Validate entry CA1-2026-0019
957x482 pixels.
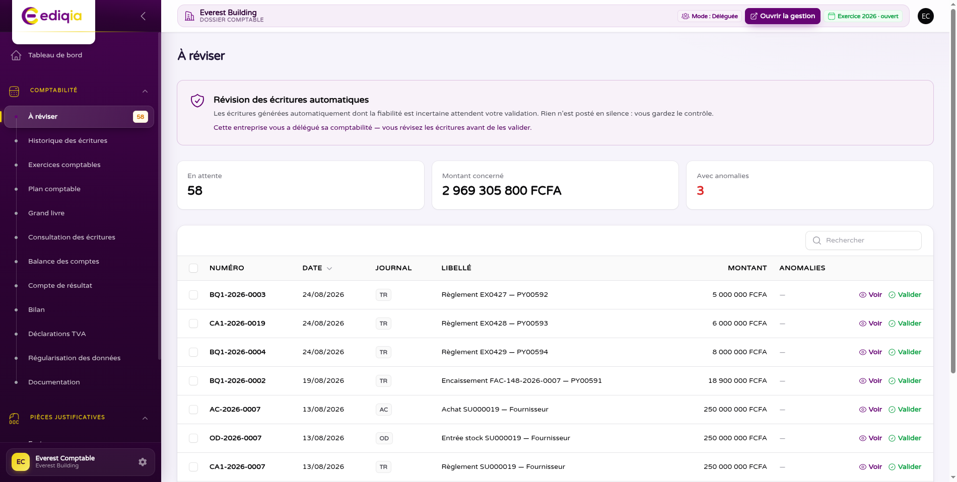pyautogui.click(x=905, y=324)
